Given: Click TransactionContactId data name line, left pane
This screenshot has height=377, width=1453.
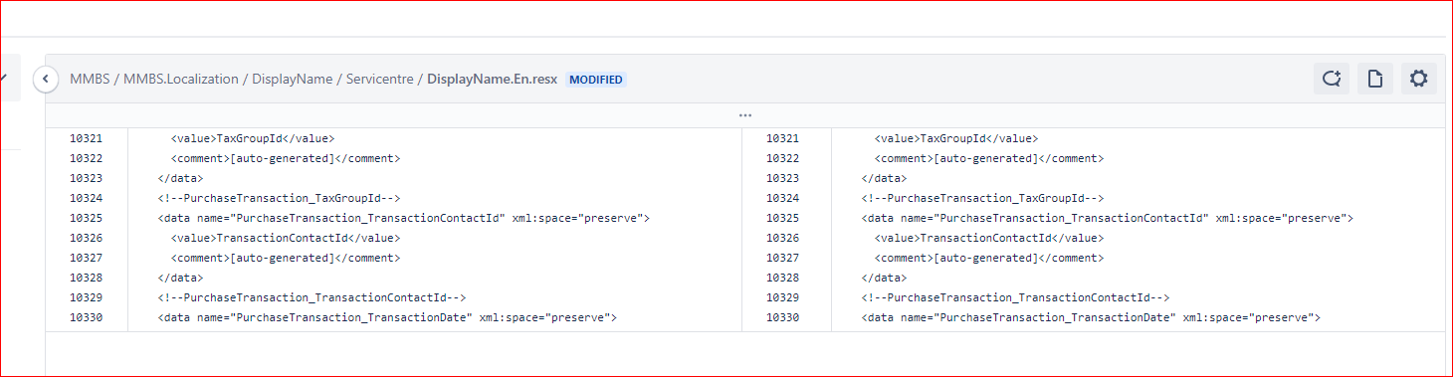Looking at the screenshot, I should pyautogui.click(x=403, y=218).
